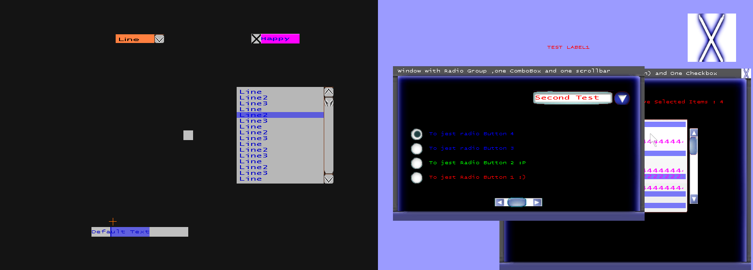Click the 'To jest radio Button 4' label
The width and height of the screenshot is (753, 270).
[471, 134]
